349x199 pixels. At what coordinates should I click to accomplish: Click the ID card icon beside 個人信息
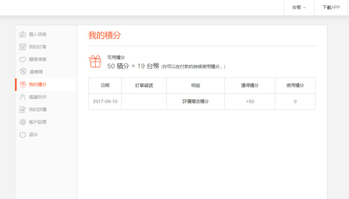pos(23,34)
